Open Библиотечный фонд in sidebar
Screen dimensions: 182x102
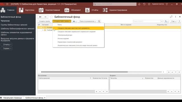click(11, 17)
